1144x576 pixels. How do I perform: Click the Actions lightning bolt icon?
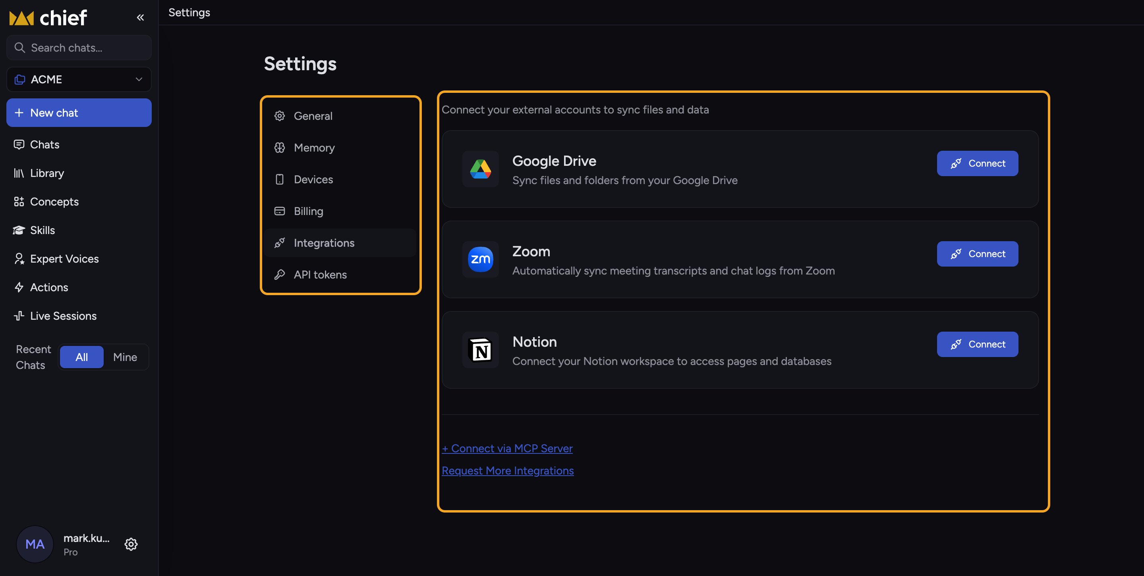19,287
